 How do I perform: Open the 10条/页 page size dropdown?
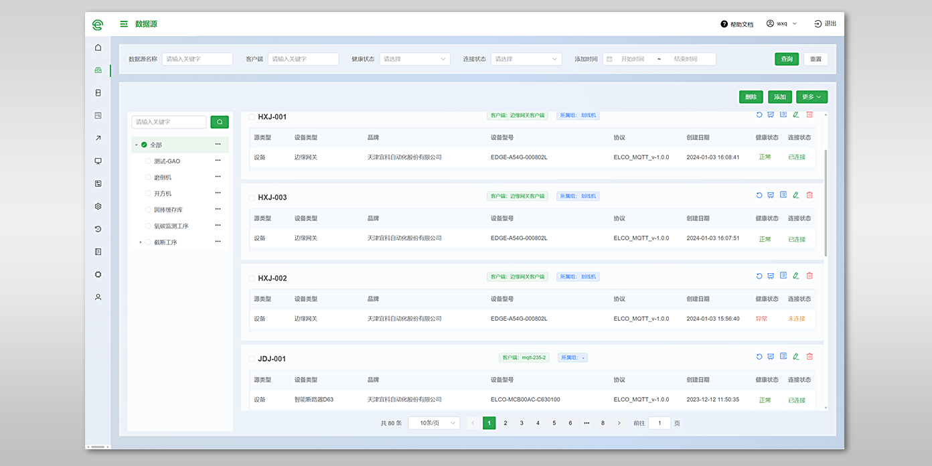tap(434, 423)
